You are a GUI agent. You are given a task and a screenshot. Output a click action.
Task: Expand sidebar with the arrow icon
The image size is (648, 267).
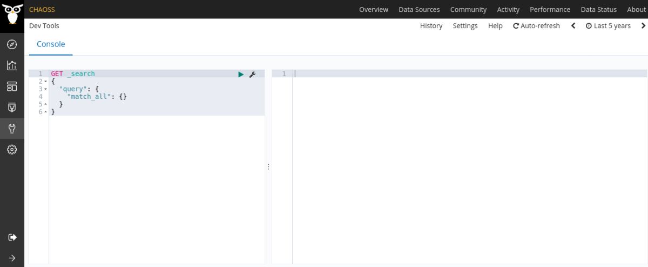pyautogui.click(x=12, y=258)
